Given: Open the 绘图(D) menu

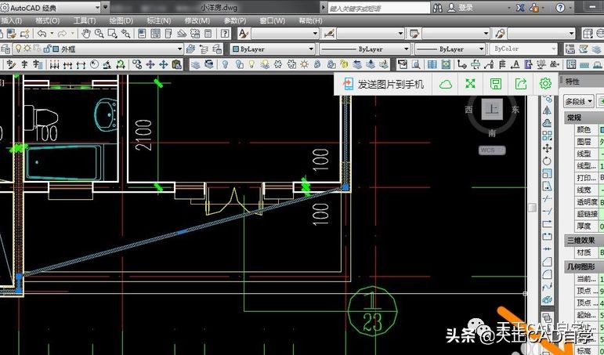Looking at the screenshot, I should pos(121,21).
